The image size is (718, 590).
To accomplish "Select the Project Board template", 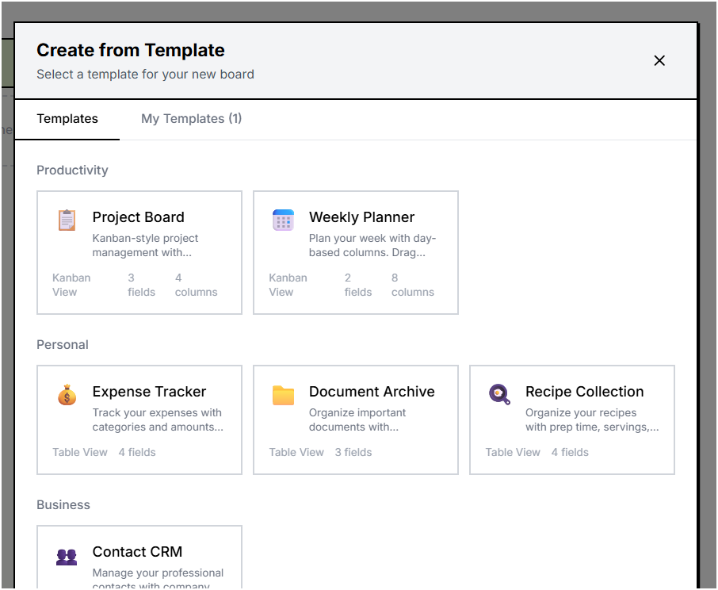I will point(139,252).
